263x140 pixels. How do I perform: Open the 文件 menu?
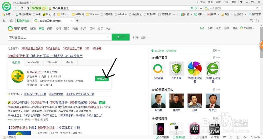click(203, 2)
